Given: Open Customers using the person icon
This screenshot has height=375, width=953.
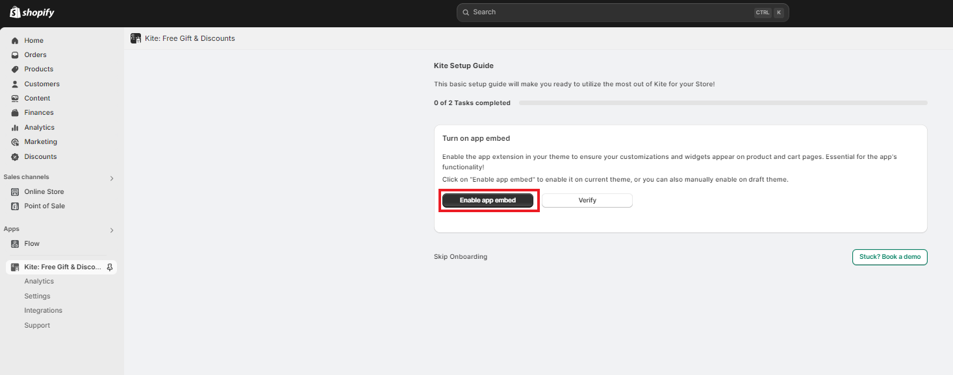Looking at the screenshot, I should (15, 84).
